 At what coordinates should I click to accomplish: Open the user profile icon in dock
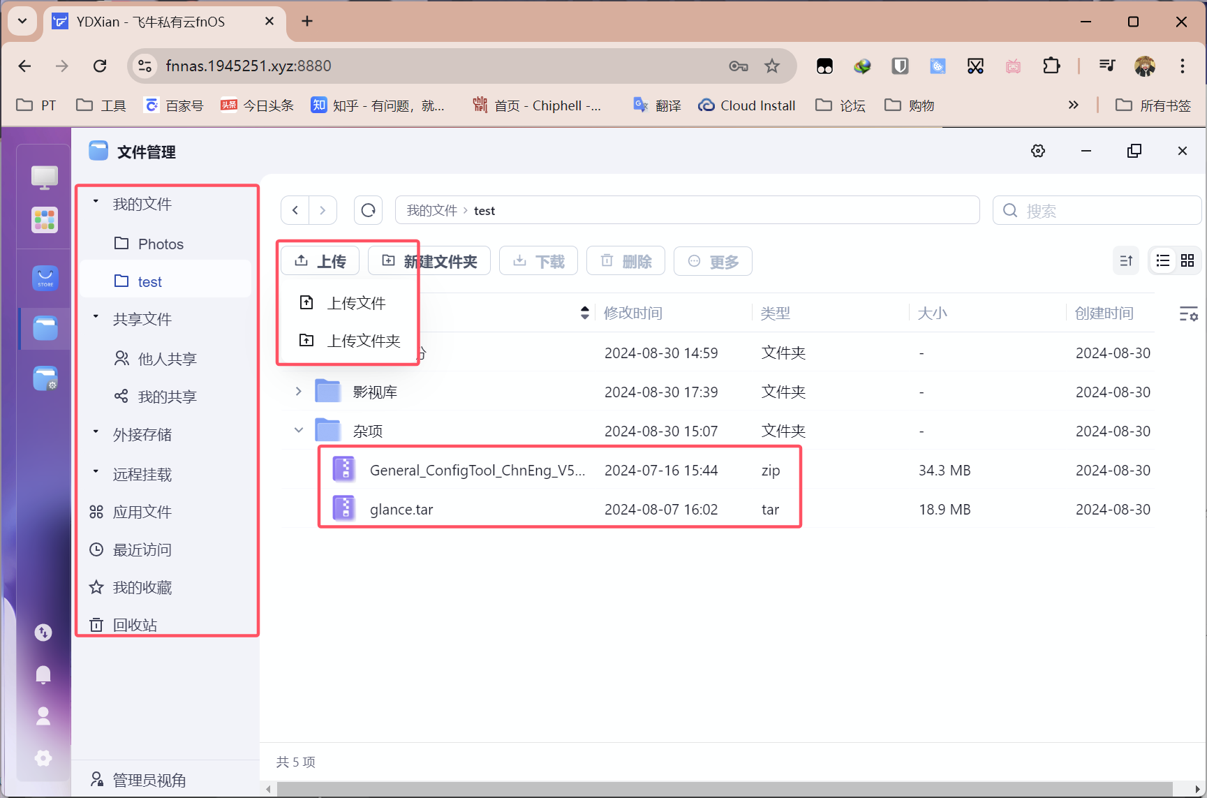point(43,716)
